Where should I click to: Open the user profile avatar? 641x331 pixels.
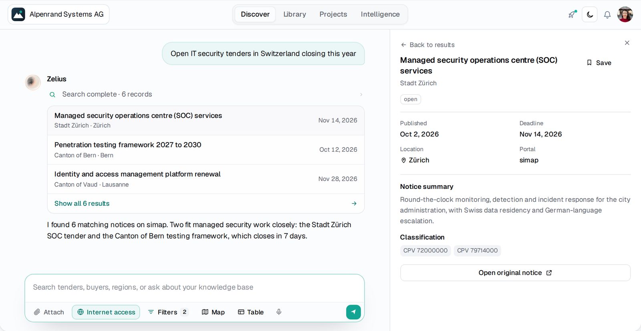[x=625, y=14]
